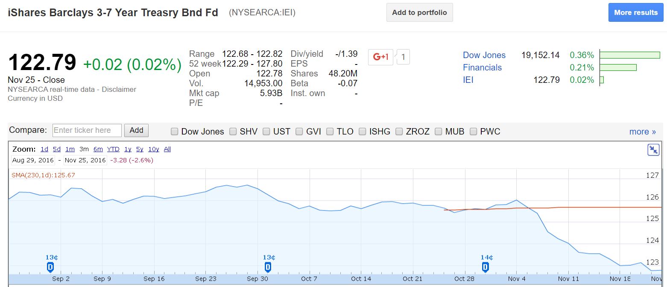Tick the MUB compare checkbox

[439, 132]
